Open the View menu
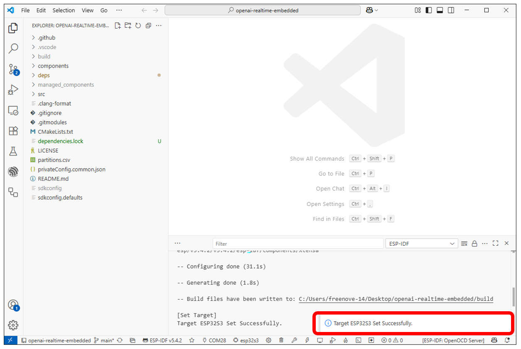This screenshot has height=349, width=521. (88, 10)
